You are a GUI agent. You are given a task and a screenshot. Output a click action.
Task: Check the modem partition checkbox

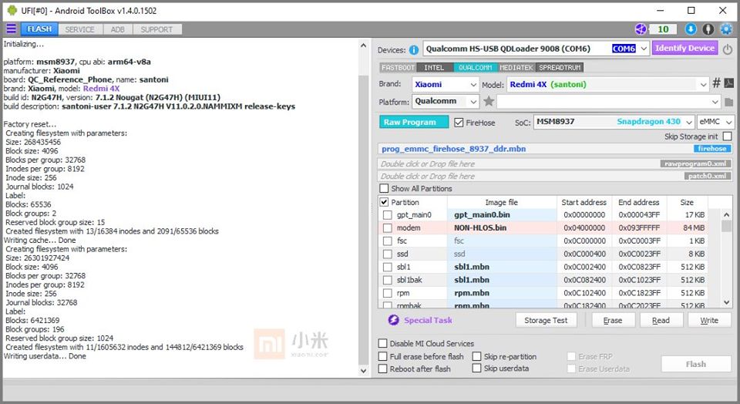coord(388,228)
